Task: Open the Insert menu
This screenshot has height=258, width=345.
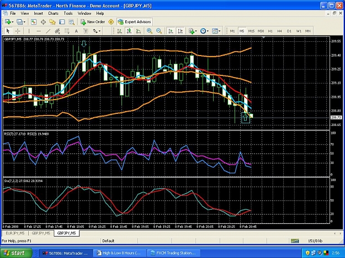Action: pyautogui.click(x=38, y=13)
